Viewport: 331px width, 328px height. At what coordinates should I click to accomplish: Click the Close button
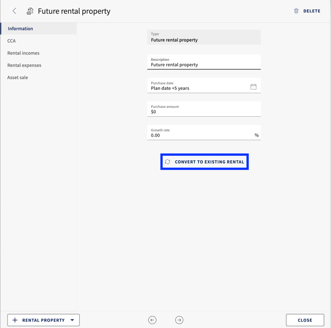click(305, 320)
